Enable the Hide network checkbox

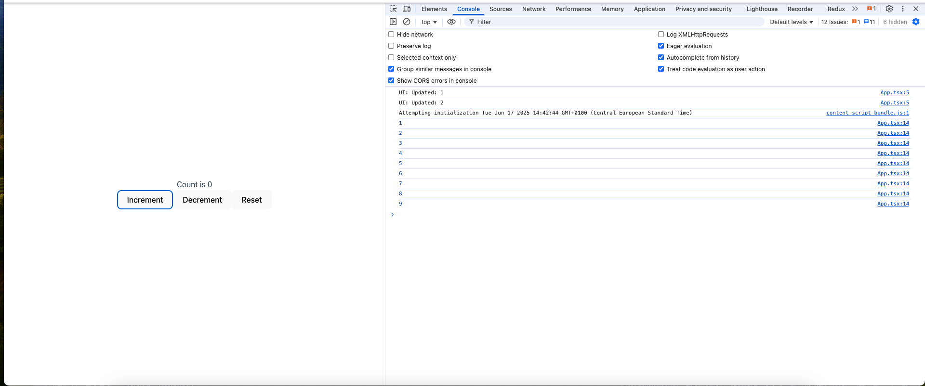(391, 34)
